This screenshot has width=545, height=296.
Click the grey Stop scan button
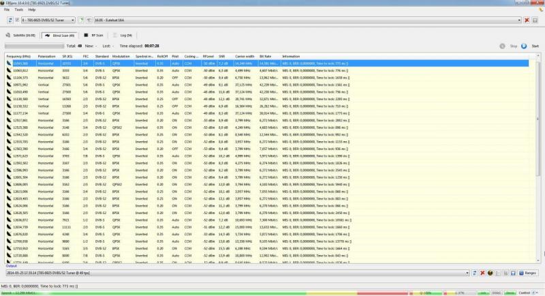tap(508, 46)
